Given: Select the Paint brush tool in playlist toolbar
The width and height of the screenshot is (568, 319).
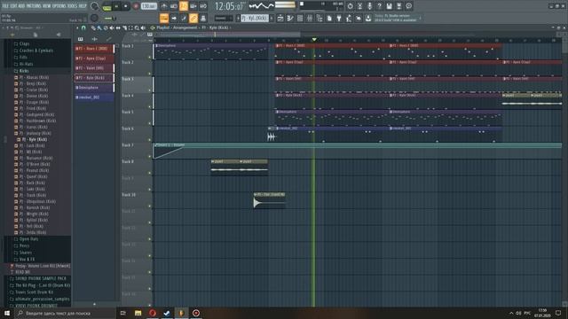Looking at the screenshot, I should coord(99,27).
